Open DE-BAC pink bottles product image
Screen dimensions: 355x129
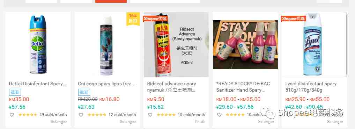tap(245, 45)
